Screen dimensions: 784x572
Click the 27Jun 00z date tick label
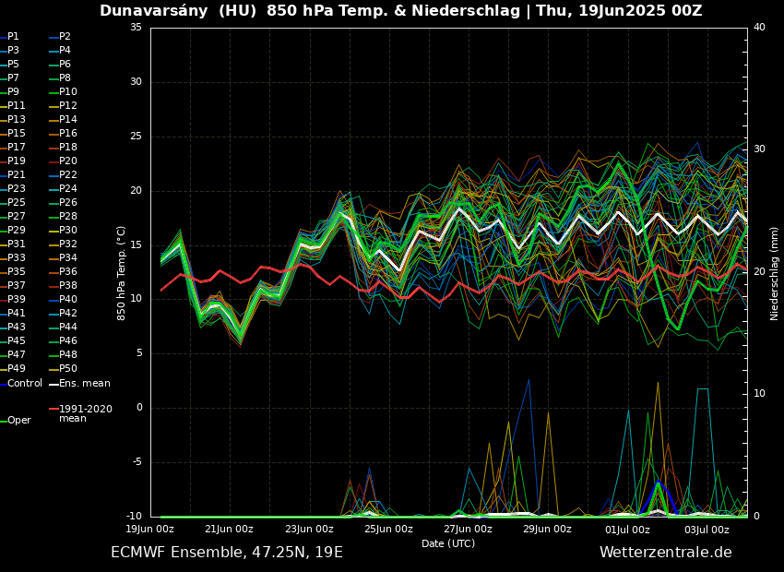(468, 530)
